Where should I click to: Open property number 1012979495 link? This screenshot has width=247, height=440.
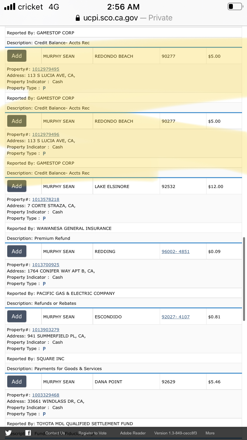pyautogui.click(x=46, y=69)
